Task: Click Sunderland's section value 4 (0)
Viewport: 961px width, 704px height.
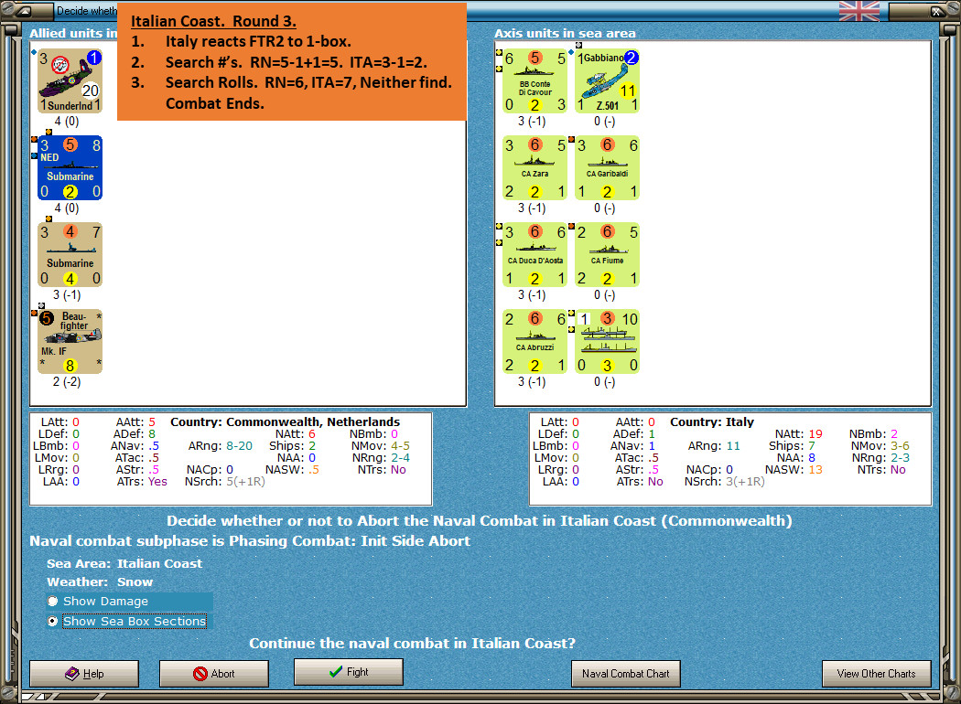Action: click(67, 122)
